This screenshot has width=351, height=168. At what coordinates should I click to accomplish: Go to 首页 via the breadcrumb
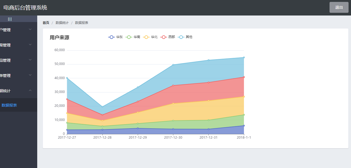coord(46,23)
